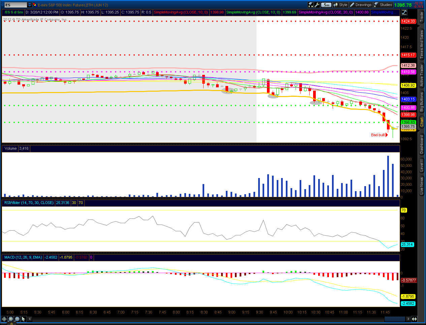Click the tall red candle near 11:45

[388, 125]
